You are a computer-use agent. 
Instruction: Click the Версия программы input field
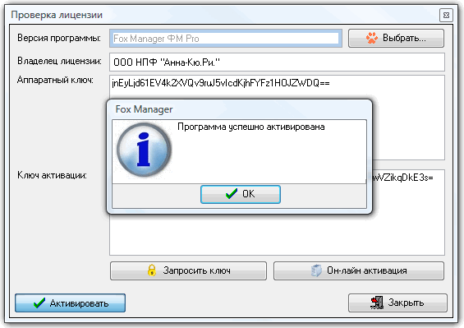tap(226, 38)
